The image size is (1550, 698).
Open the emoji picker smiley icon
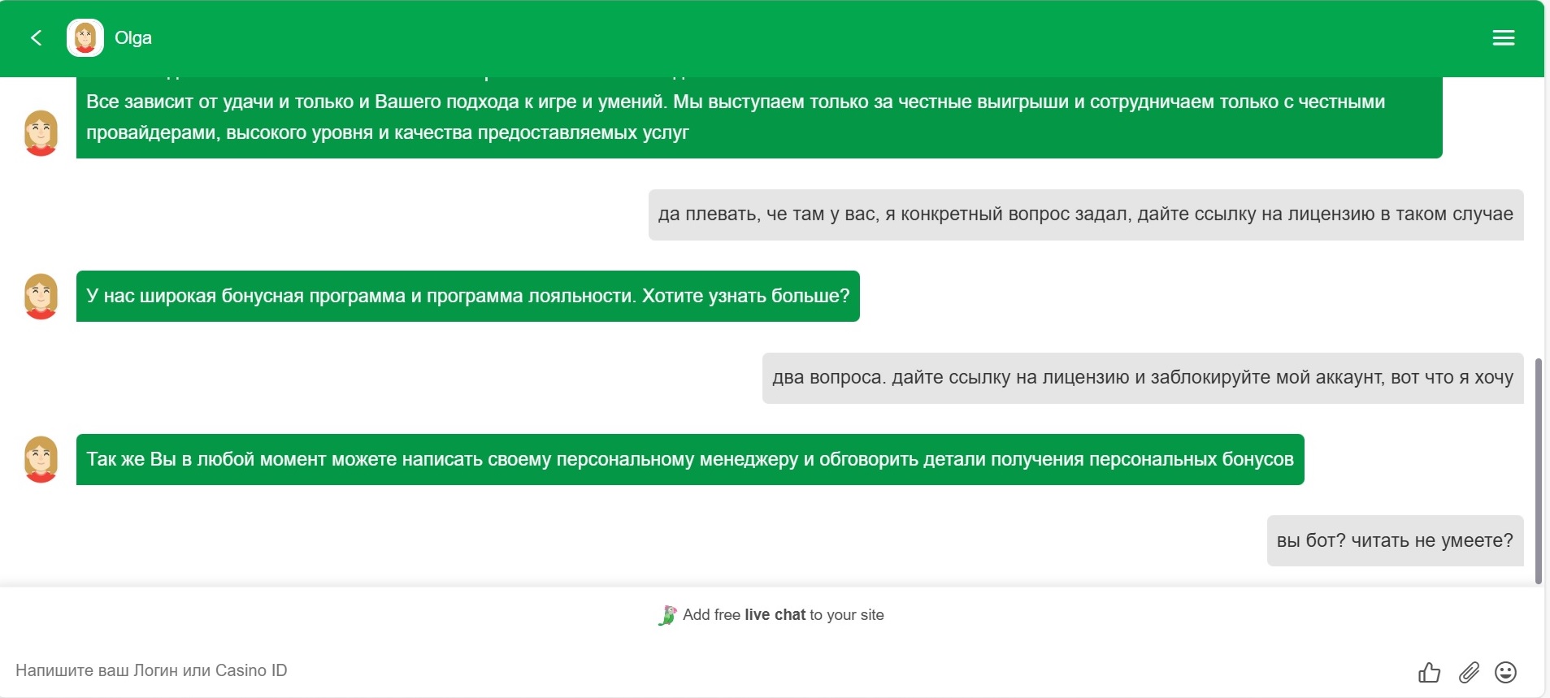pos(1505,672)
